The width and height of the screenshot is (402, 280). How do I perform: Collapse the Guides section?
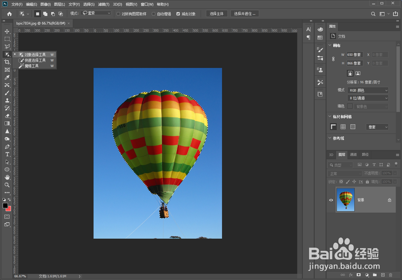(x=330, y=138)
